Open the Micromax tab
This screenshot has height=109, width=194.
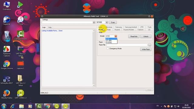coord(109,27)
